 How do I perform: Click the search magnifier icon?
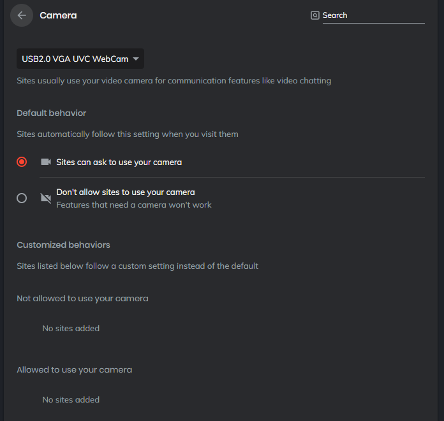tap(314, 15)
